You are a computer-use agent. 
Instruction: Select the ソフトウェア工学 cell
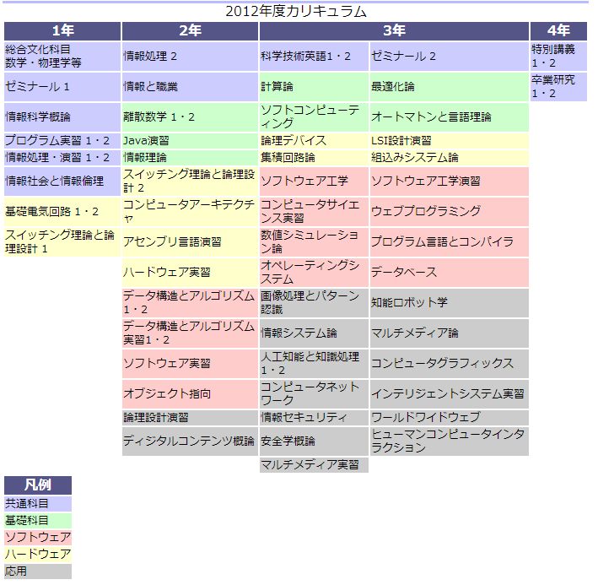point(314,181)
